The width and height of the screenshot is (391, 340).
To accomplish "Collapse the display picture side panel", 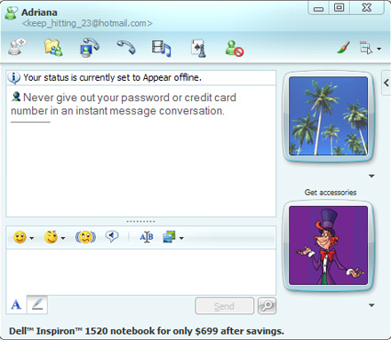I will 386,83.
